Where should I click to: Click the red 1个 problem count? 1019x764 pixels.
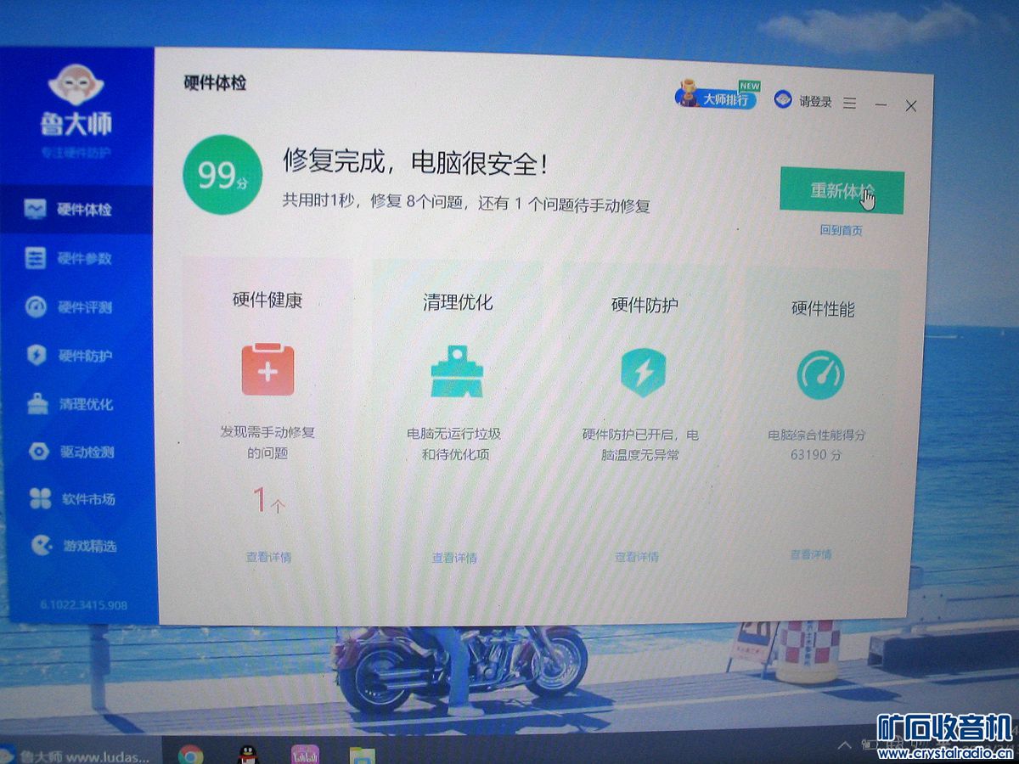click(268, 501)
